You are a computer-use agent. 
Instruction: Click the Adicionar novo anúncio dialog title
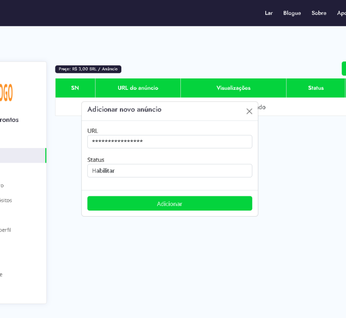coord(124,110)
